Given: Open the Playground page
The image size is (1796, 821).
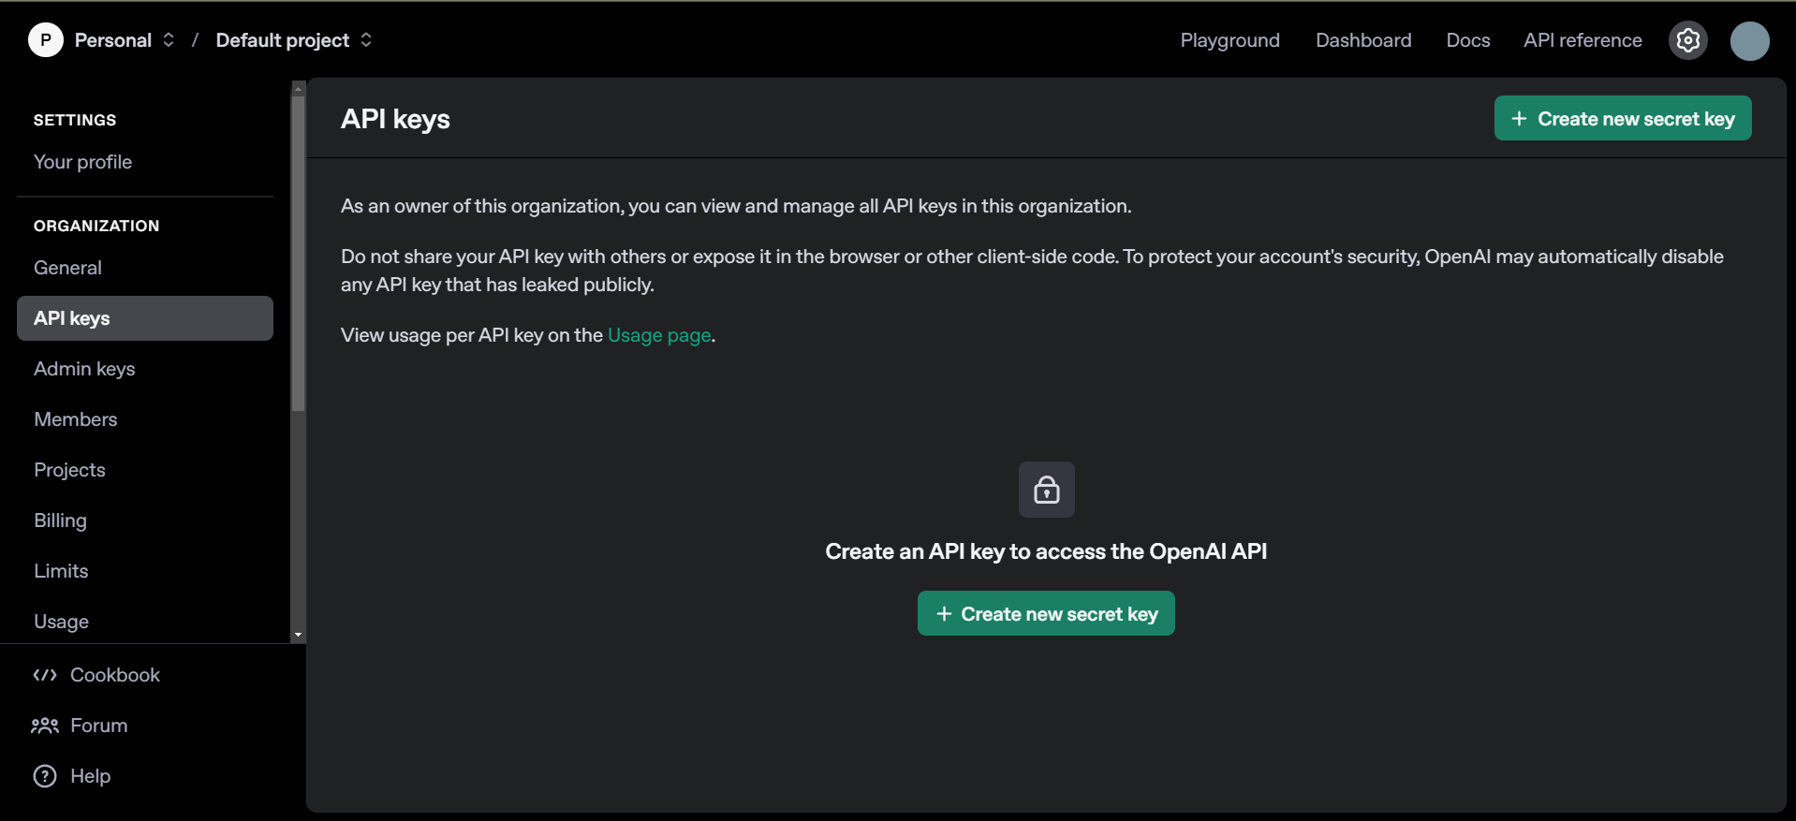Looking at the screenshot, I should tap(1229, 40).
